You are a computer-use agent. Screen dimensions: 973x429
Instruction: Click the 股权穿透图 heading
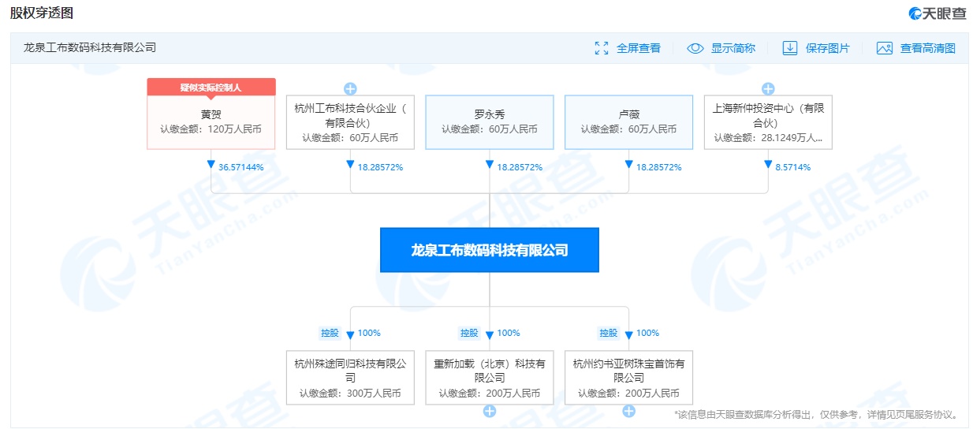point(41,13)
